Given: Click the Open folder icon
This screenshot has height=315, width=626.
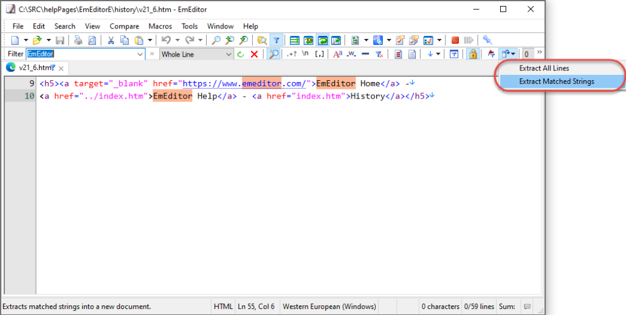Looking at the screenshot, I should [x=37, y=40].
